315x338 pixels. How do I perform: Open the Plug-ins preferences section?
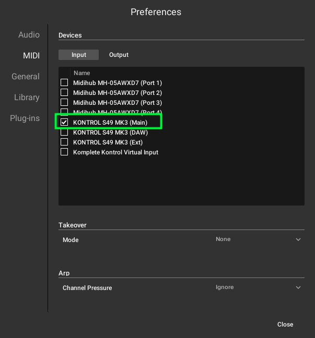coord(25,118)
